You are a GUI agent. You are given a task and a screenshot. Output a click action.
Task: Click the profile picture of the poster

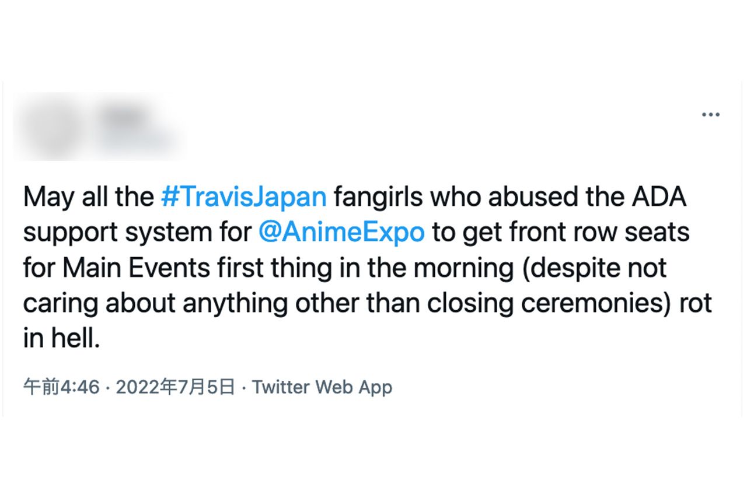coord(49,125)
